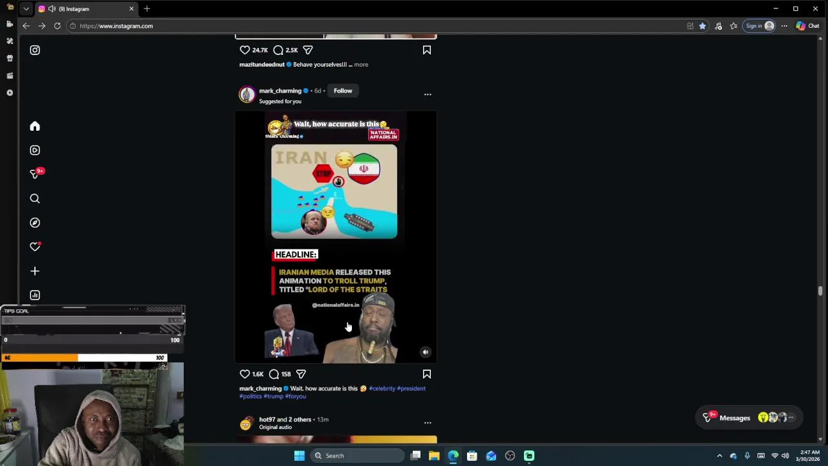The width and height of the screenshot is (828, 466).
Task: Click the taskbar Search box
Action: (x=358, y=456)
